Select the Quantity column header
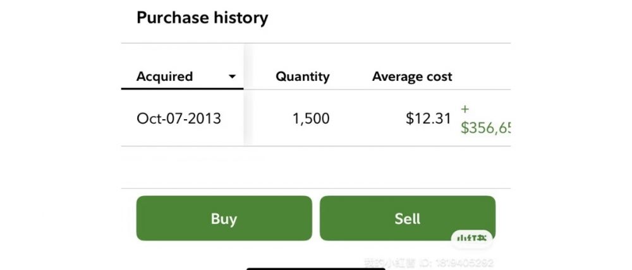The height and width of the screenshot is (270, 632). pyautogui.click(x=302, y=77)
